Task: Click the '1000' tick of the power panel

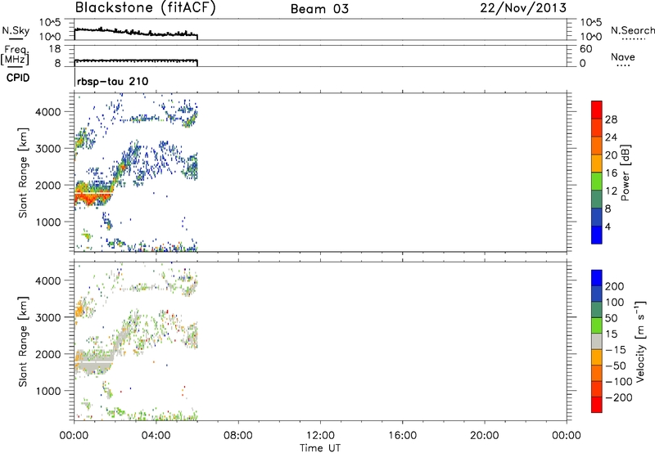Action: point(48,222)
